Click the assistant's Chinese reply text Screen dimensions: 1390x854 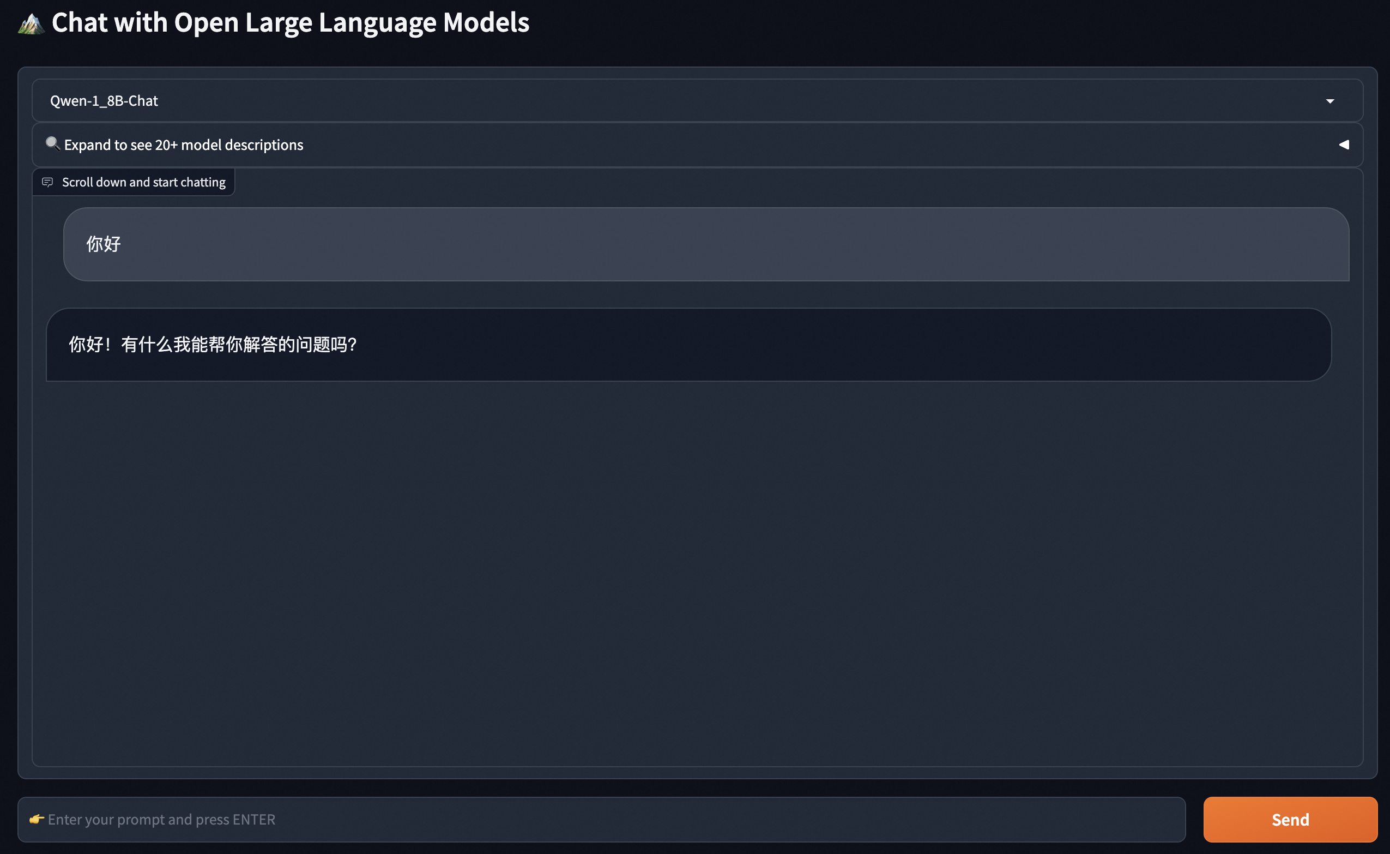click(212, 345)
